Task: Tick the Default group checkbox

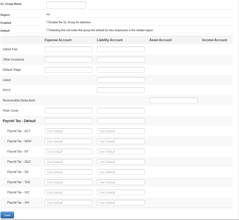Action: click(x=48, y=30)
